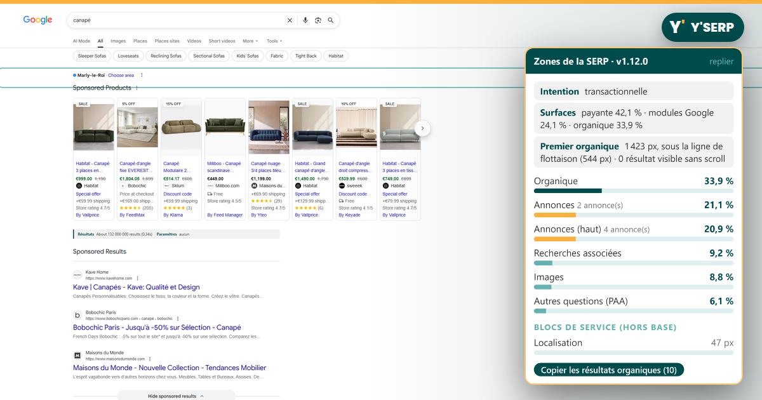Viewport: 762px width, 400px height.
Task: Click the By FeedMax link
Action: [x=132, y=215]
